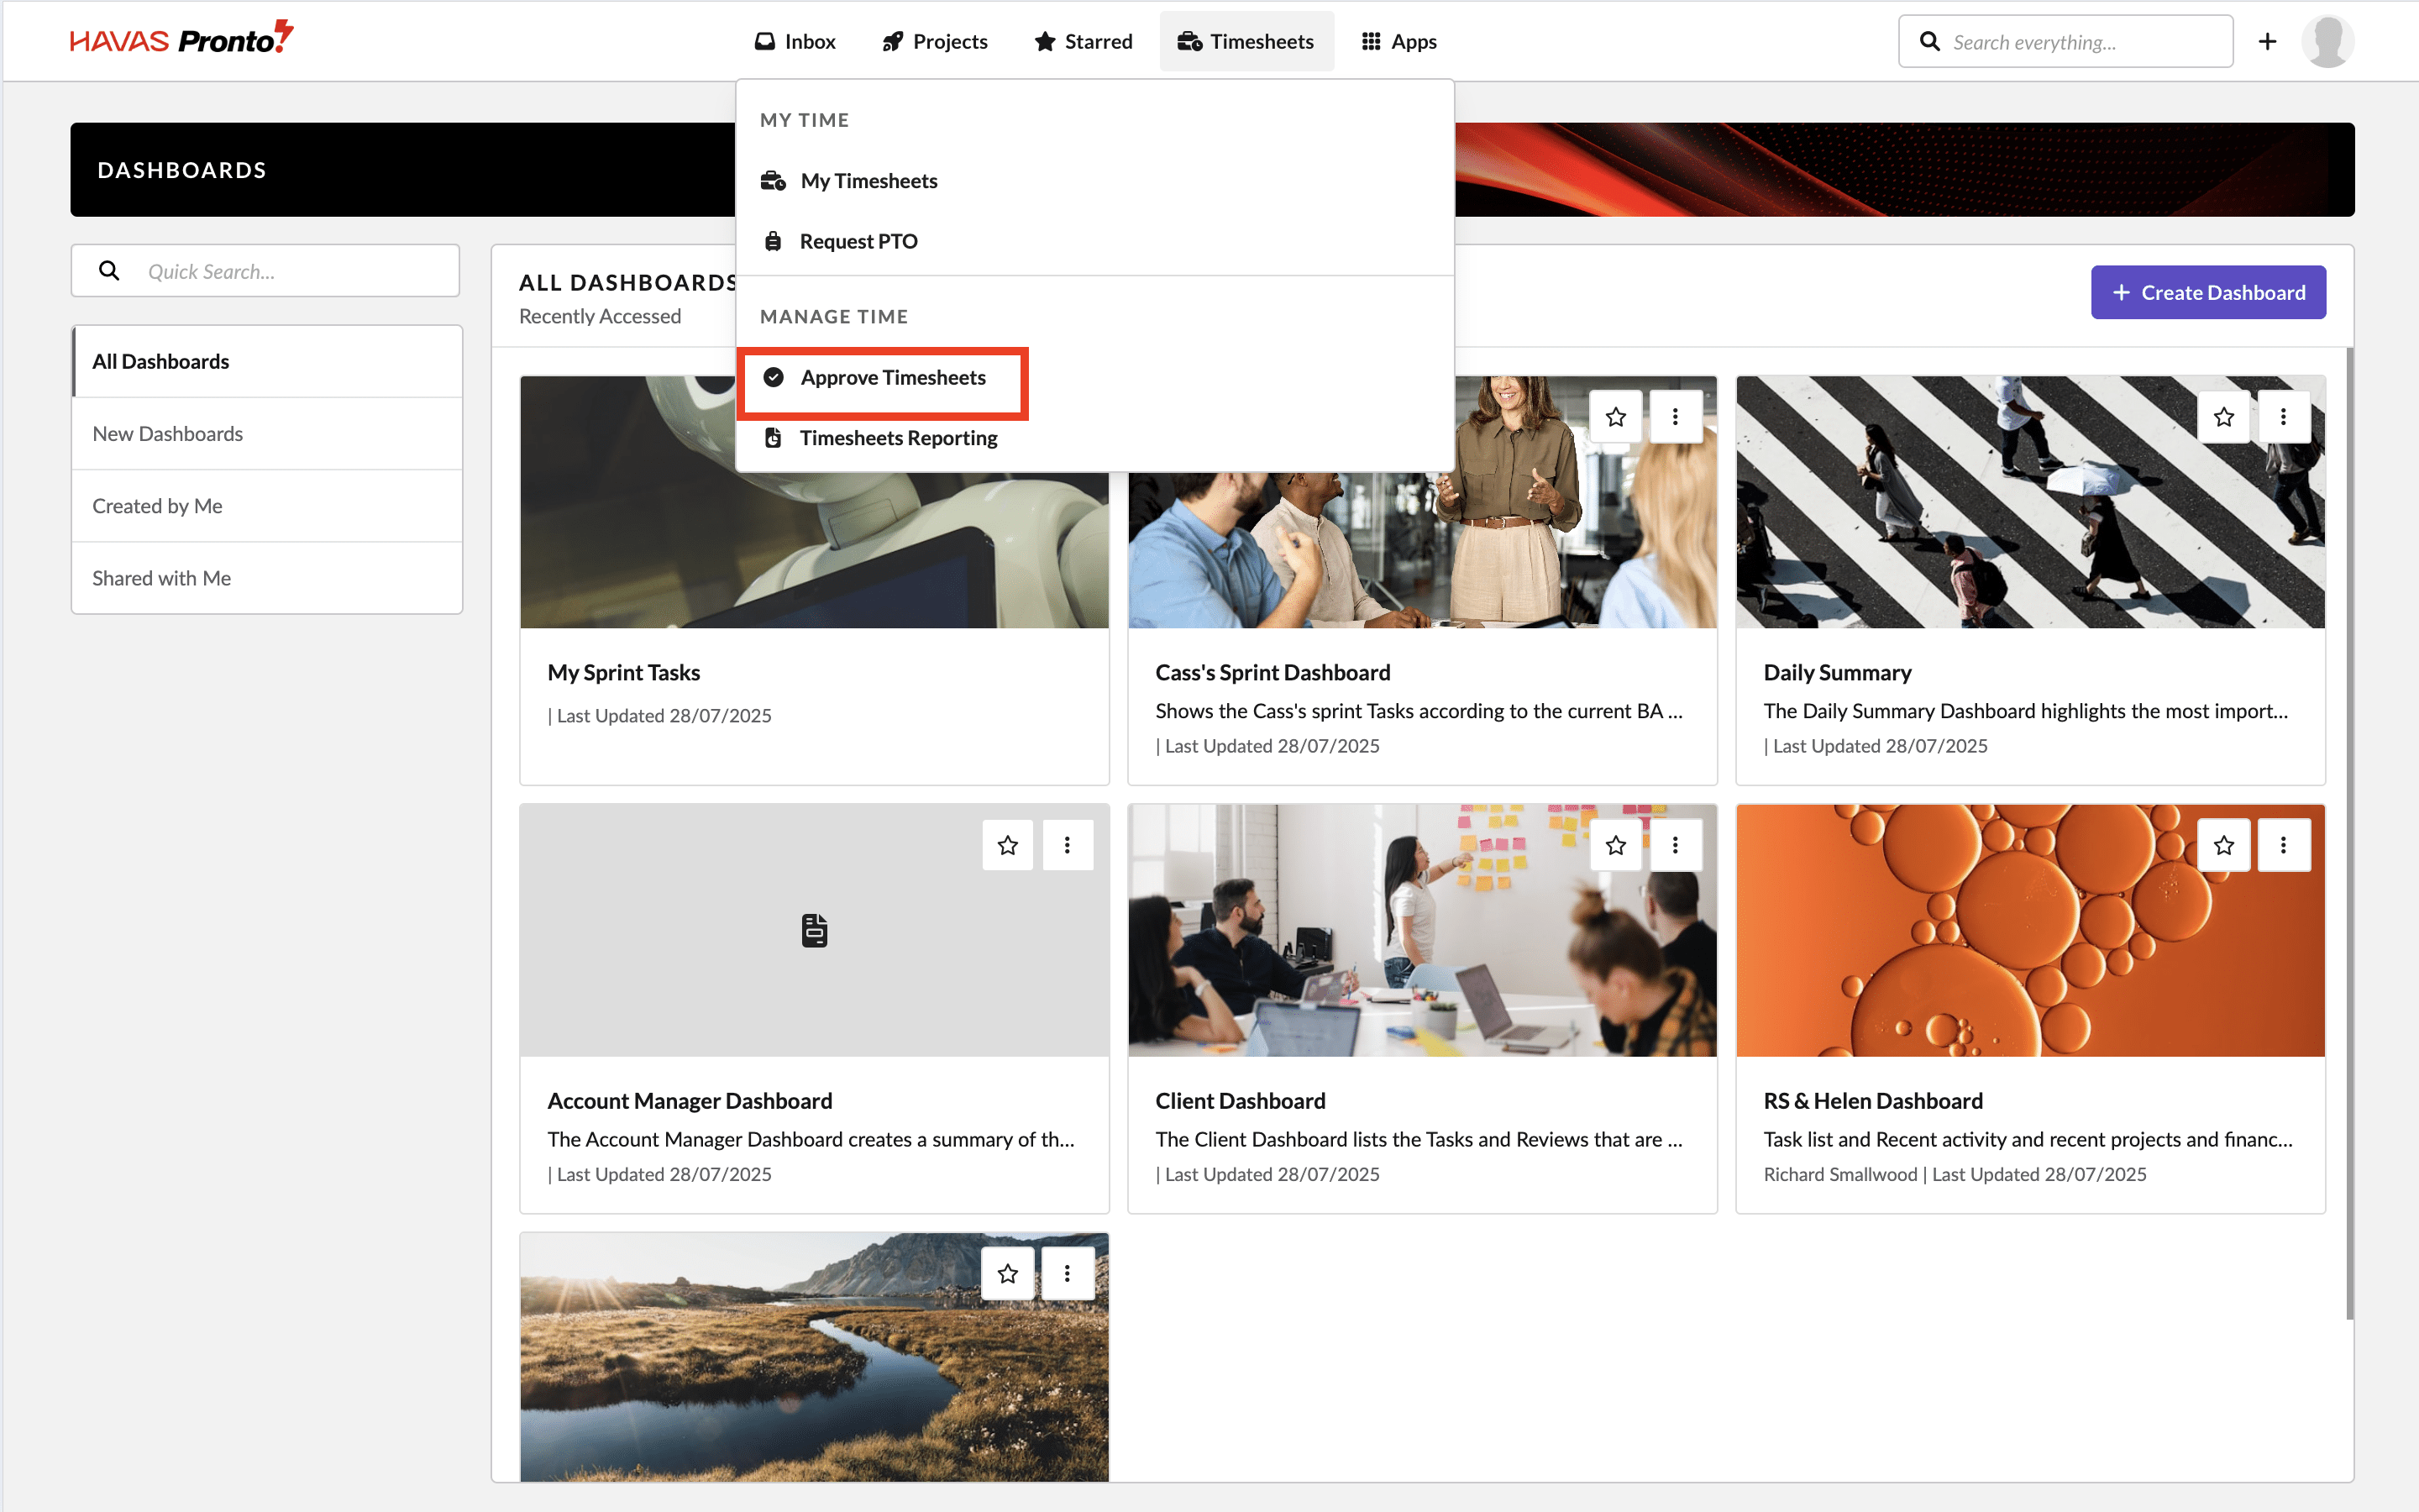Open Daily Summary title link
This screenshot has height=1512, width=2419.
tap(1837, 672)
